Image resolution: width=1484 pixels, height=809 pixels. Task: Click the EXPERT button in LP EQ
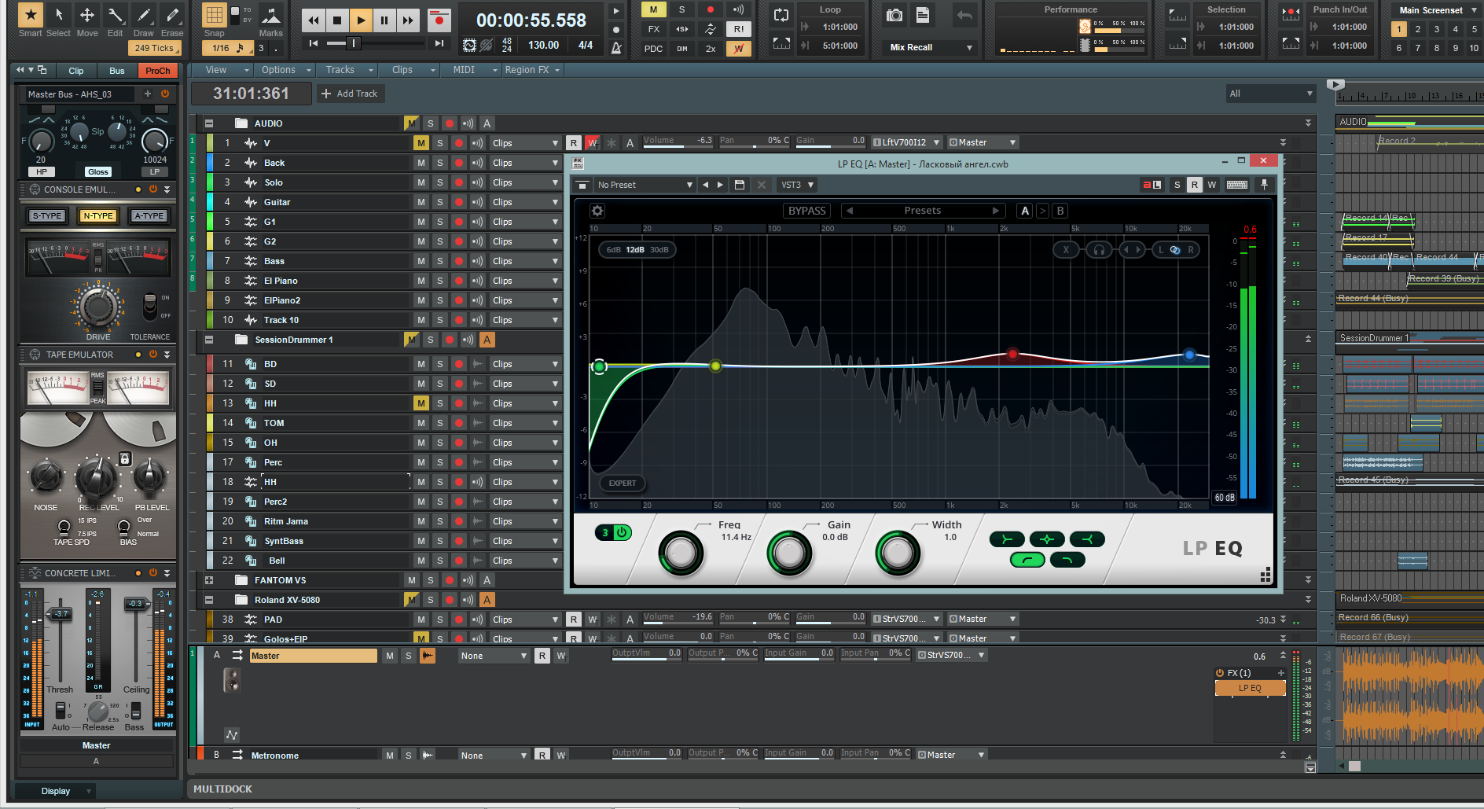pos(622,484)
